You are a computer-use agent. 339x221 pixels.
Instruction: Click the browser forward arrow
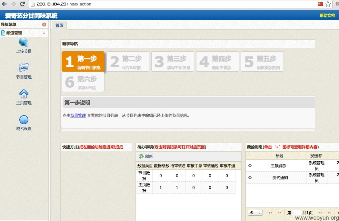14,4
